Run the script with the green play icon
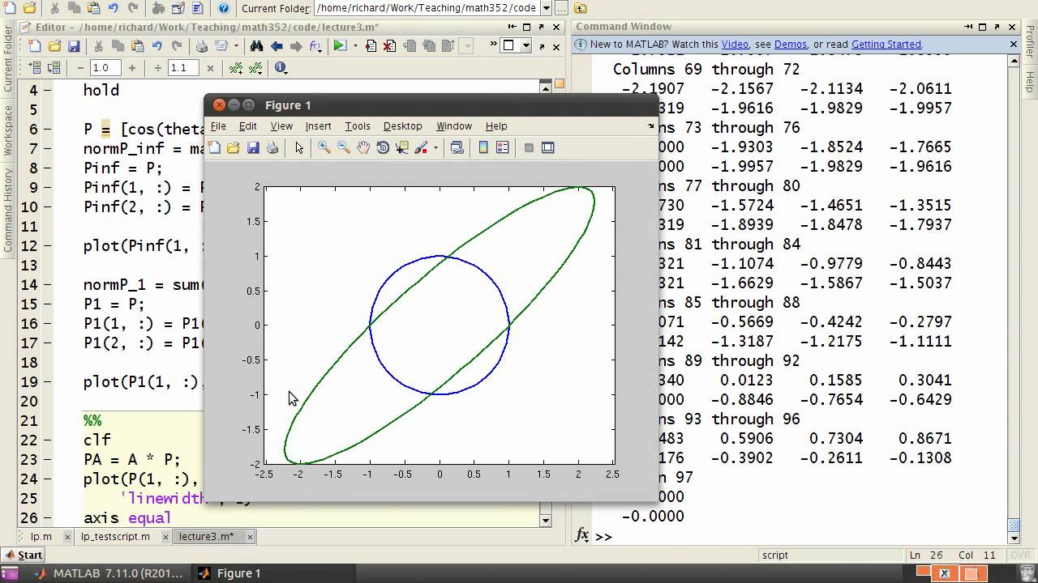The width and height of the screenshot is (1038, 583). [340, 45]
